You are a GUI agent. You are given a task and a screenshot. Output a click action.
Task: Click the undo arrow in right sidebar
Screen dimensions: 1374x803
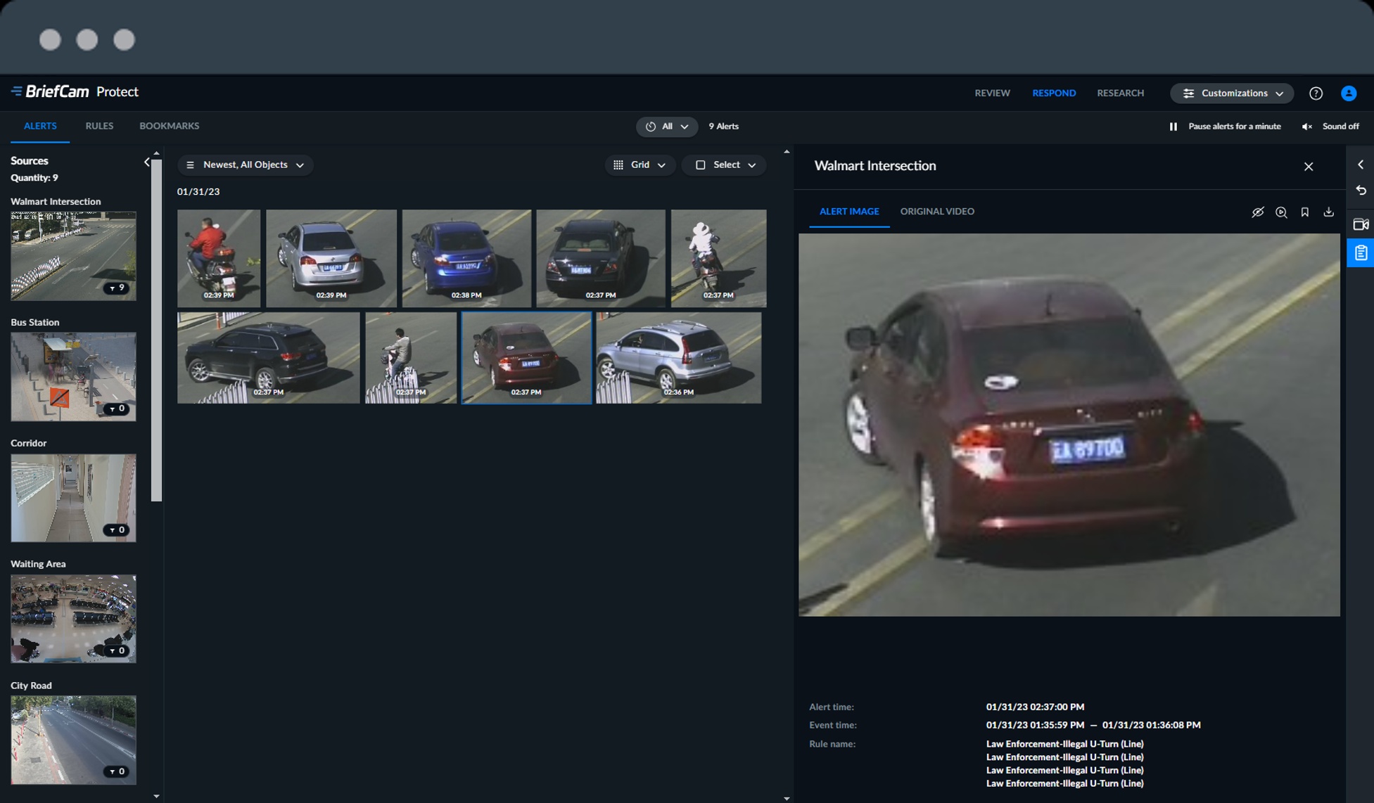[1361, 191]
